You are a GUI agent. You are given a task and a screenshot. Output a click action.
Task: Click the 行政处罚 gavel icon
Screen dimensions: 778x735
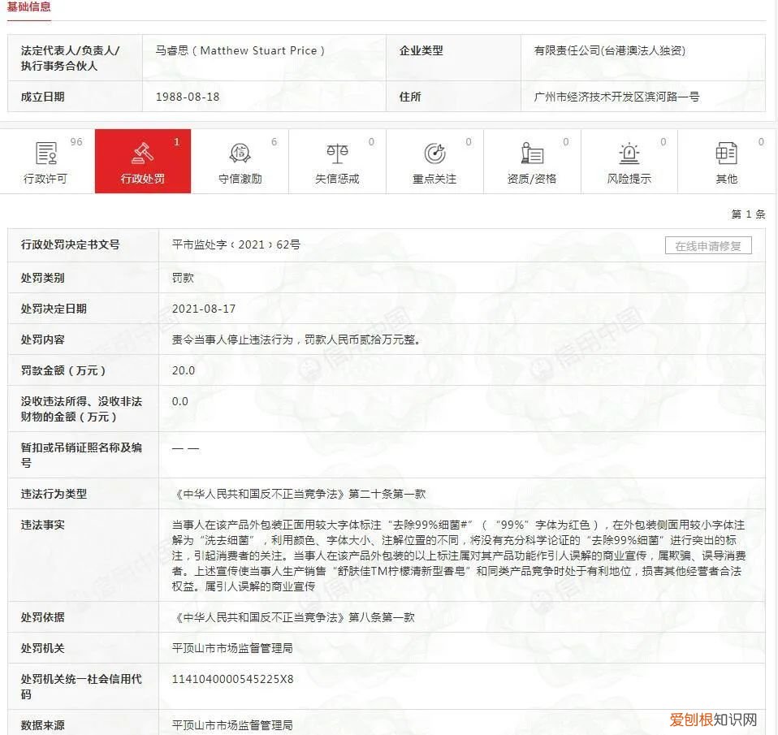tap(143, 155)
